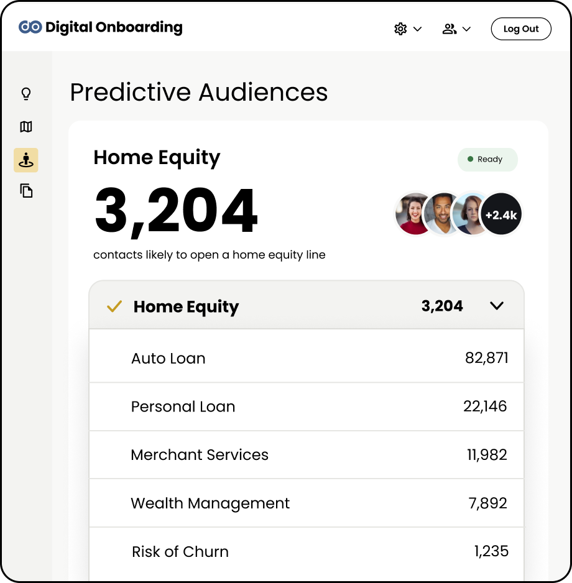
Task: Choose the Merchant Services option
Action: pyautogui.click(x=307, y=455)
